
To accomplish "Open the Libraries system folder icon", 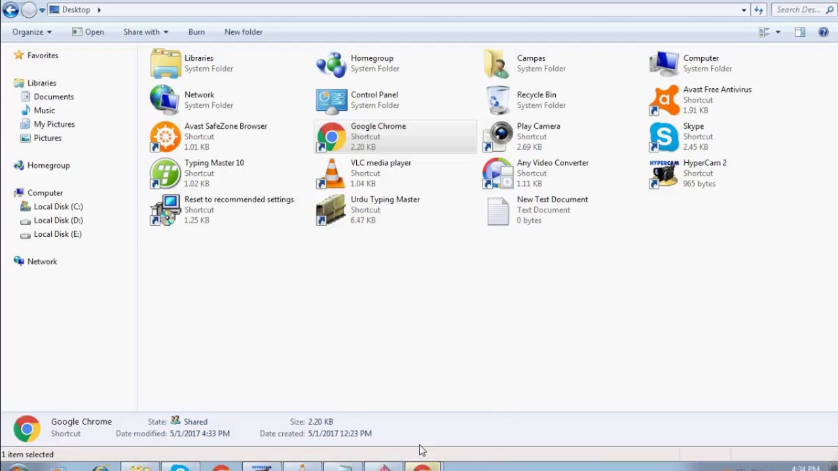I will click(x=166, y=63).
